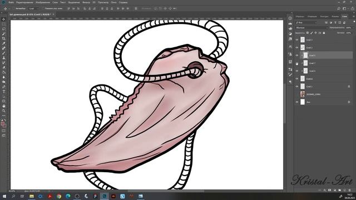Show the hidden photo reference layer
356x200 pixels.
296,94
